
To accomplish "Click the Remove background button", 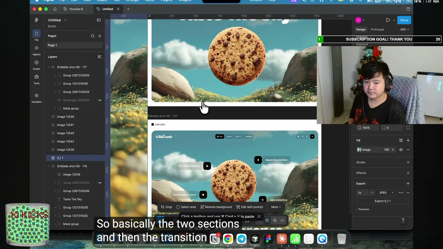I will (x=216, y=207).
